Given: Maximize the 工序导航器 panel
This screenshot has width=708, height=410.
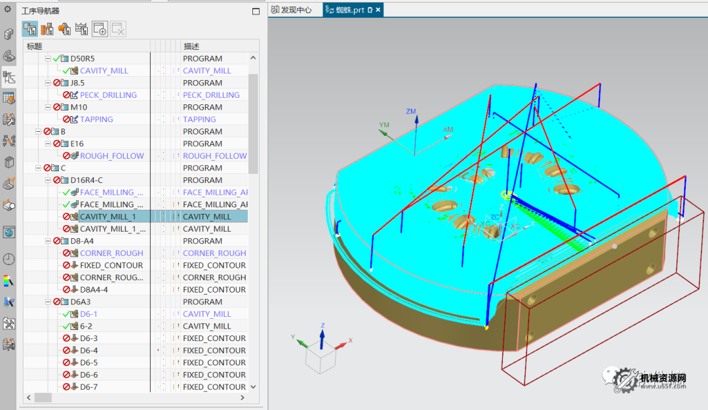Looking at the screenshot, I should coord(256,11).
